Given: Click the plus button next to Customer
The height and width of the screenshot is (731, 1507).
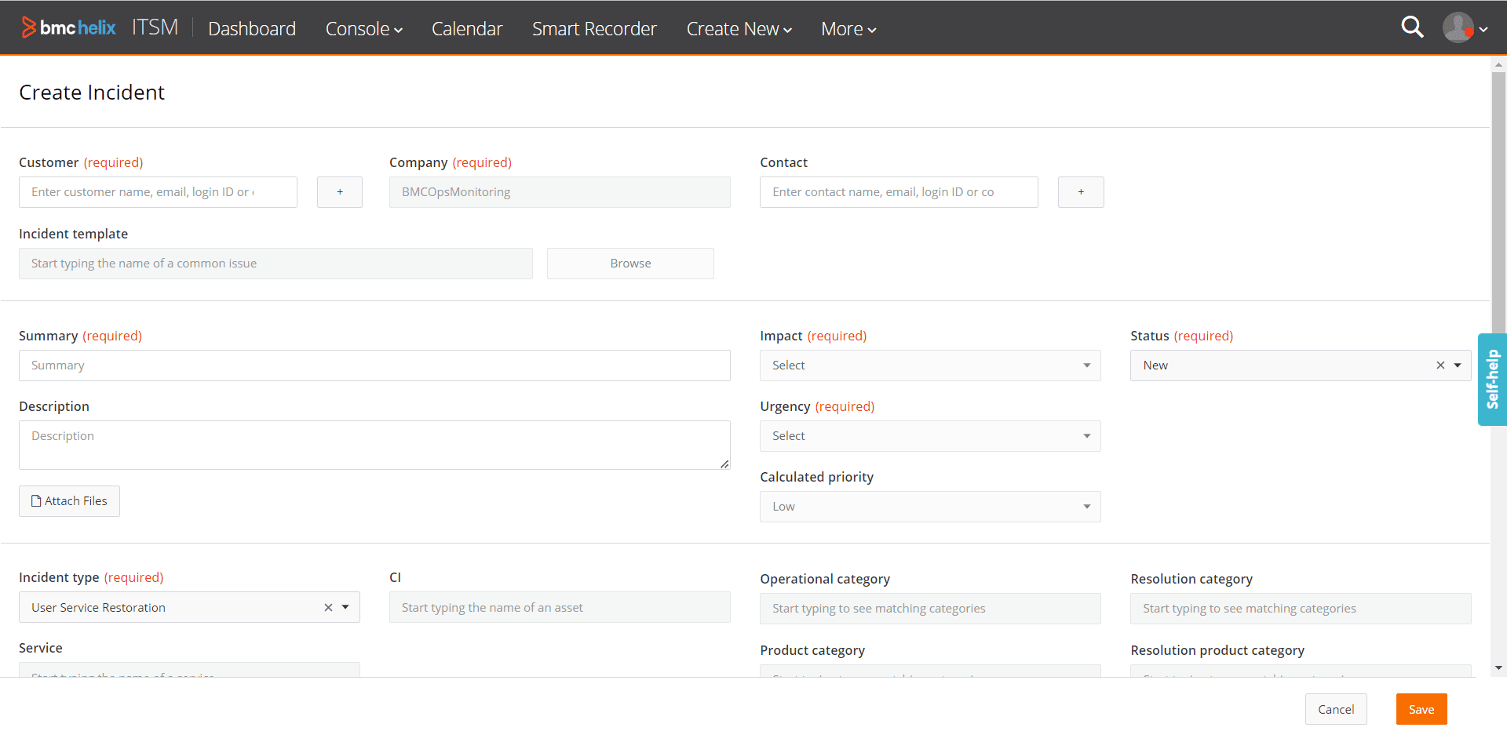Looking at the screenshot, I should click(339, 192).
